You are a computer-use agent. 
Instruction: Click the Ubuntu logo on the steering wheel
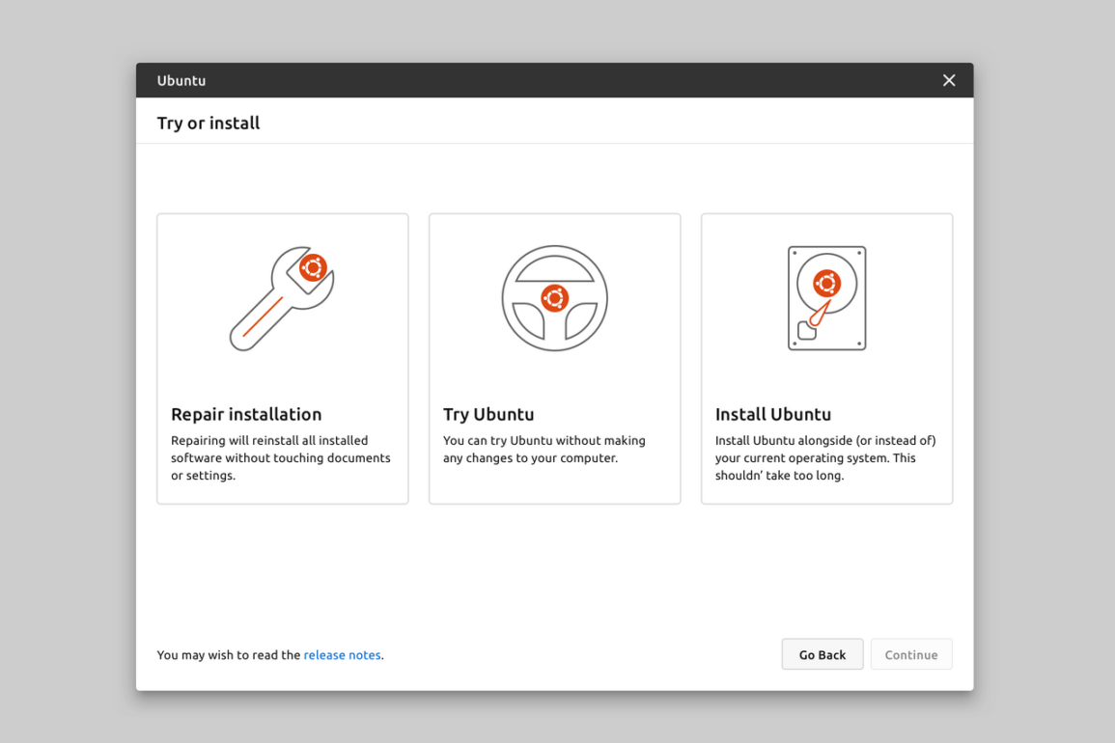(554, 297)
